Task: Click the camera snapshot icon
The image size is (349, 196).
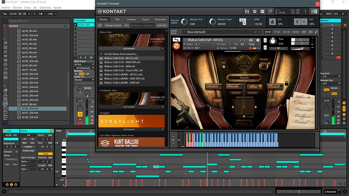Action: tap(251, 40)
